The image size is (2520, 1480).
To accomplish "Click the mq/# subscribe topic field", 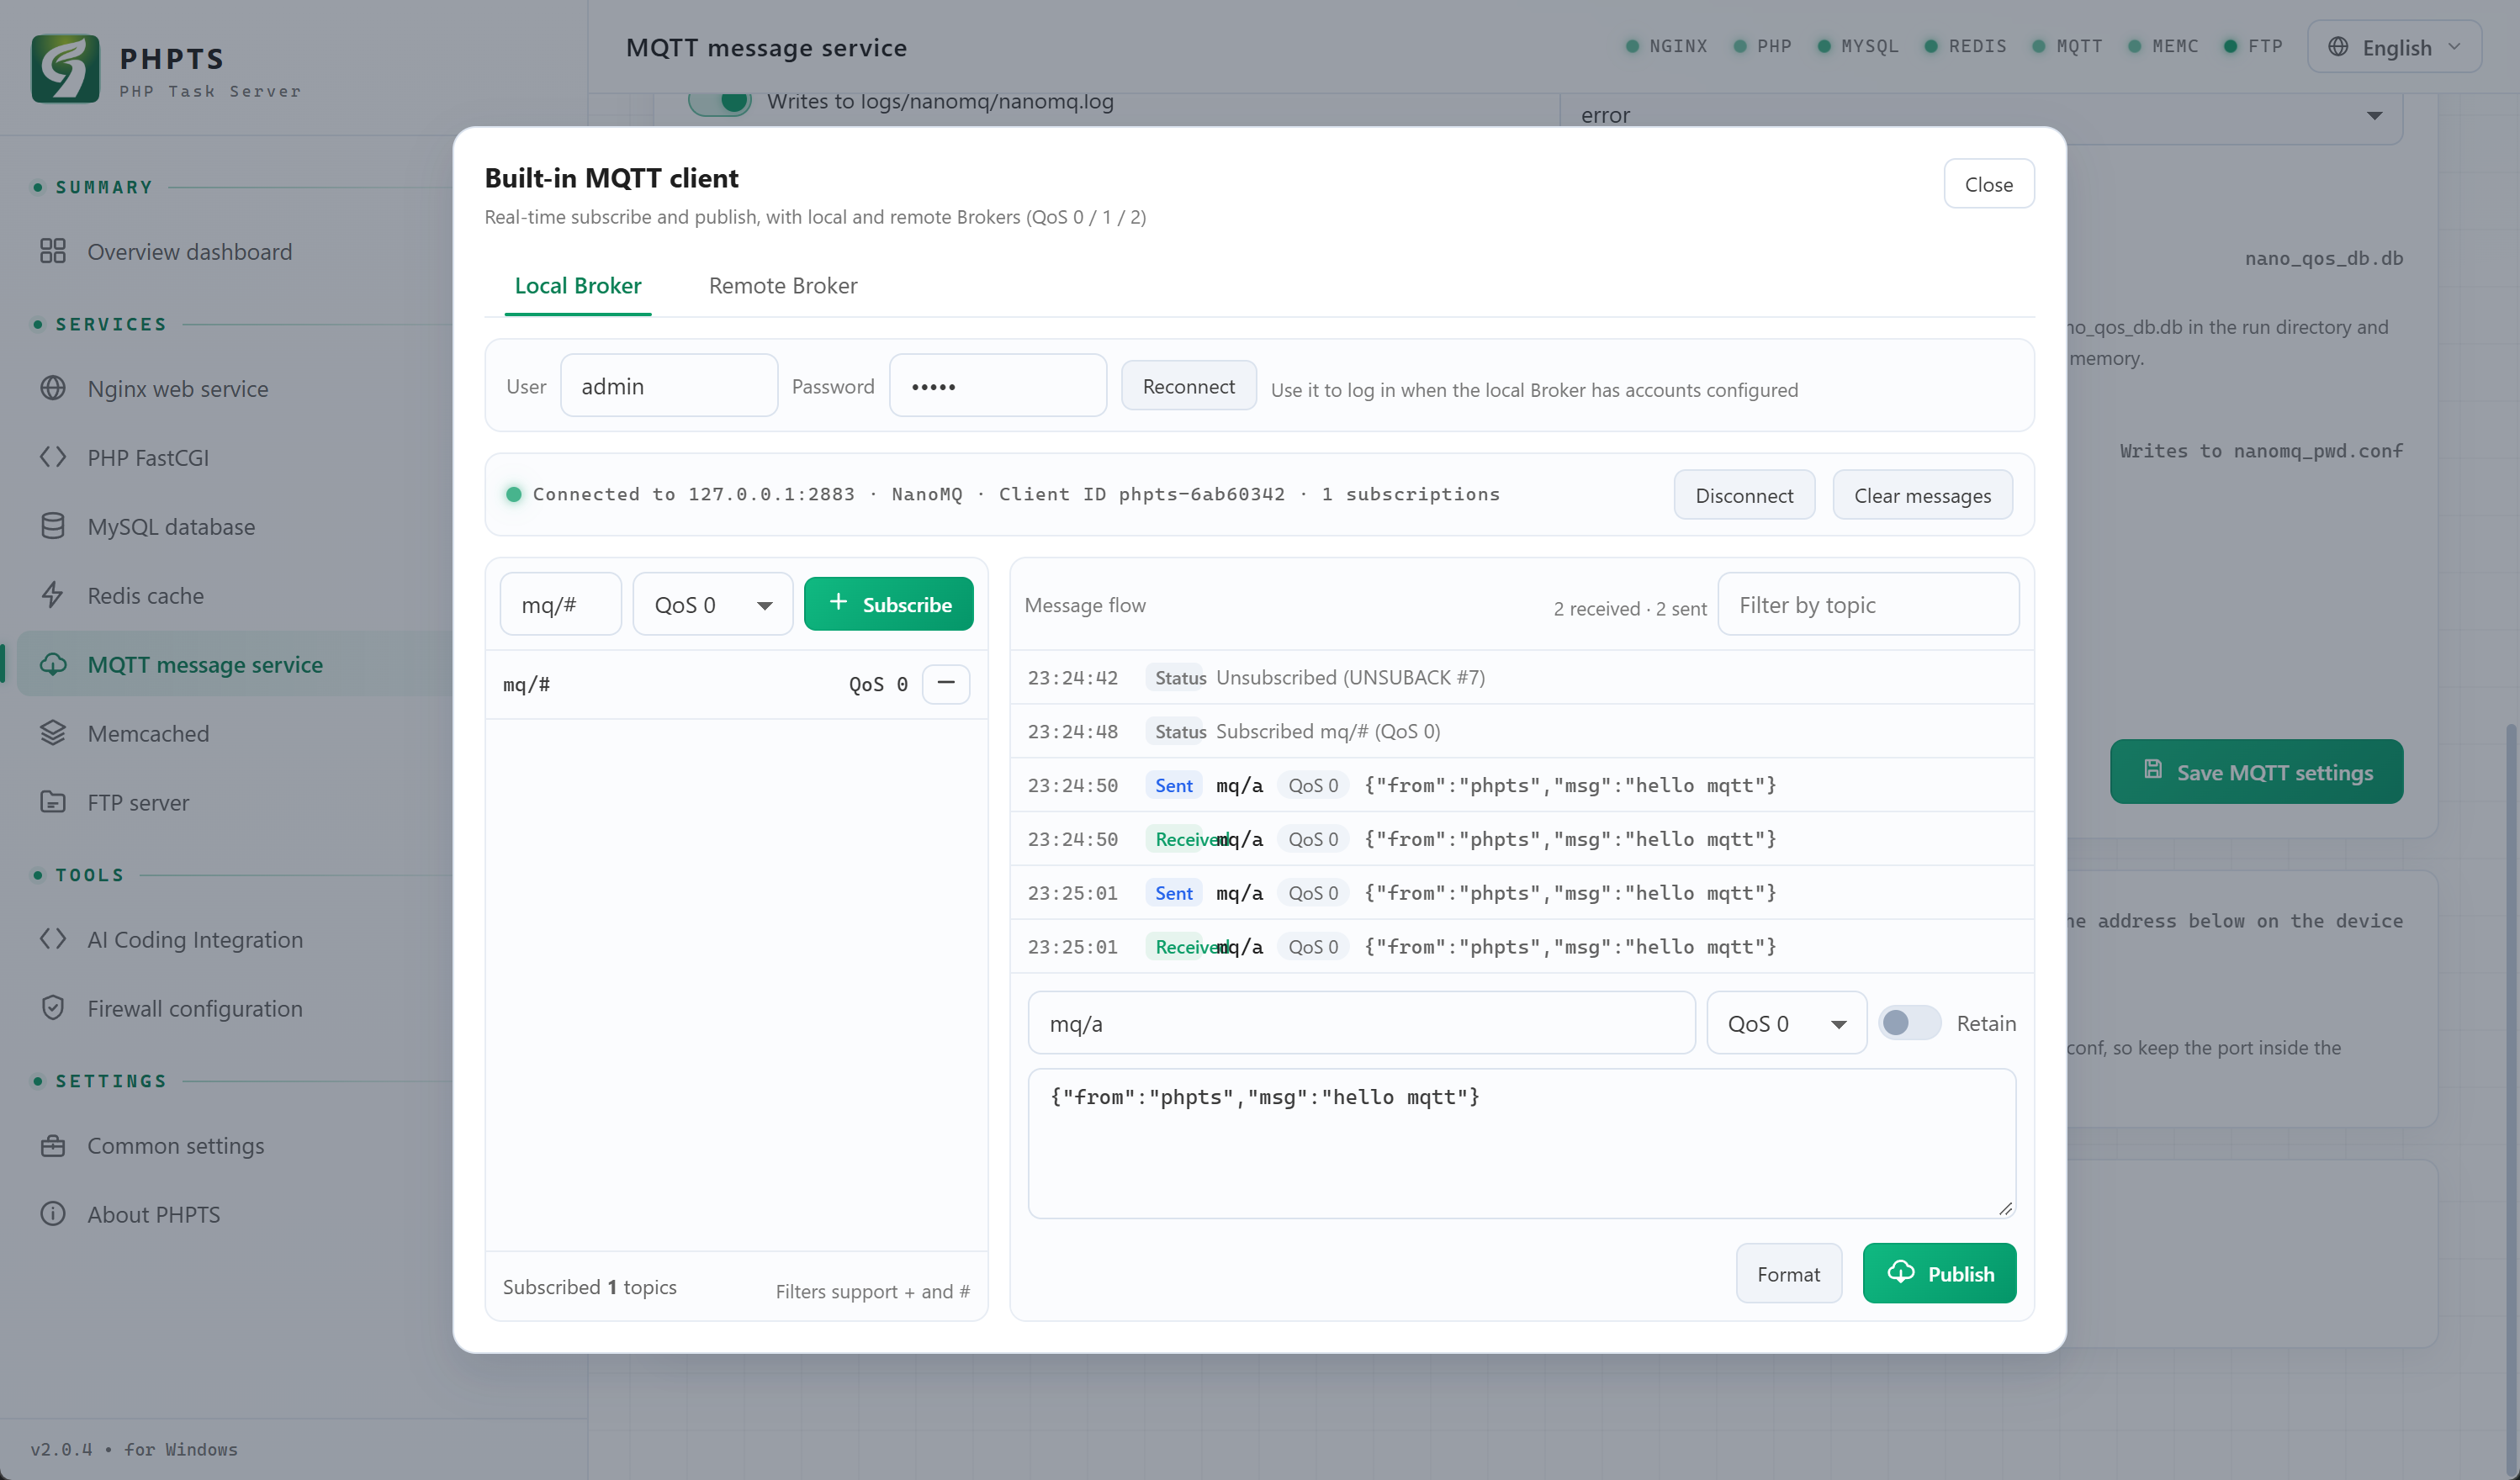I will point(561,604).
